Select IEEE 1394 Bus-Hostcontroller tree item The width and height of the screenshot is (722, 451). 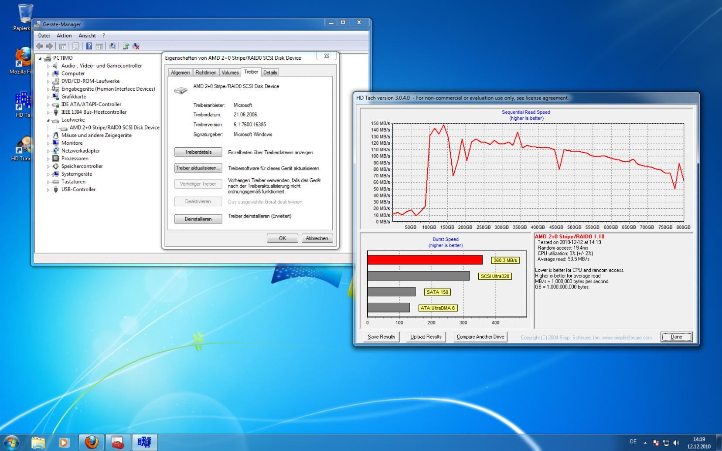pyautogui.click(x=94, y=112)
